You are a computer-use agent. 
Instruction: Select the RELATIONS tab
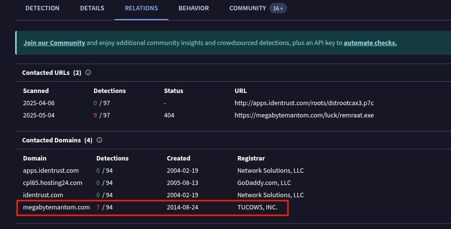[x=141, y=8]
